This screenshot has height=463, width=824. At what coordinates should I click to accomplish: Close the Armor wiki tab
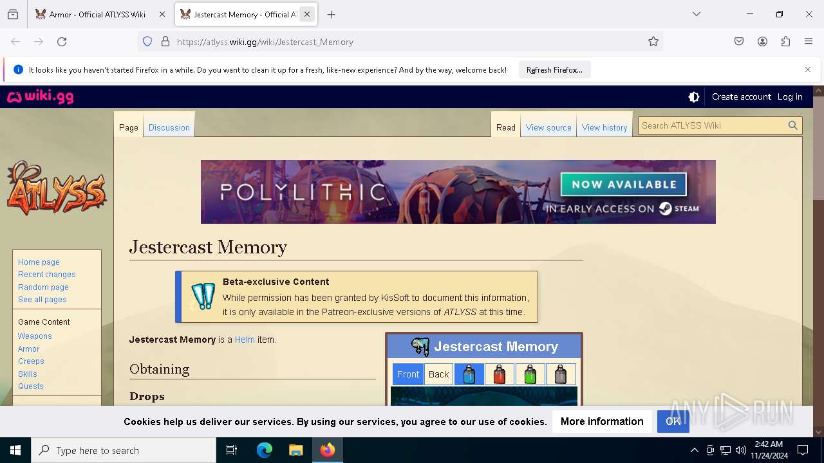162,14
